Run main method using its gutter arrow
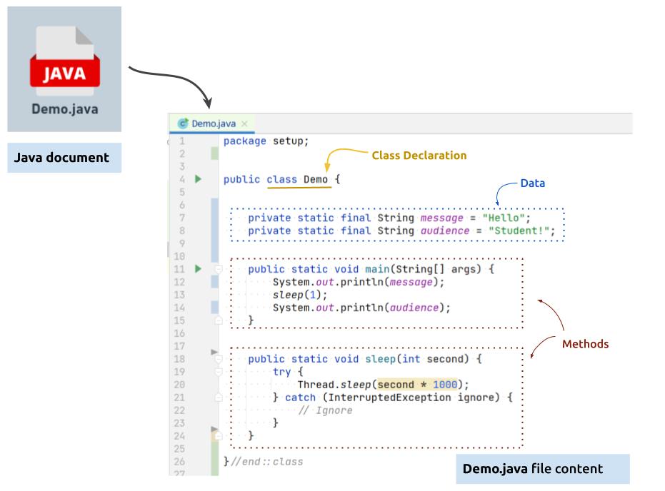 coord(198,269)
